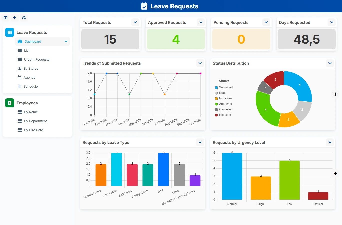This screenshot has width=342, height=225.
Task: Click the By Status kanban icon
Action: [x=19, y=68]
